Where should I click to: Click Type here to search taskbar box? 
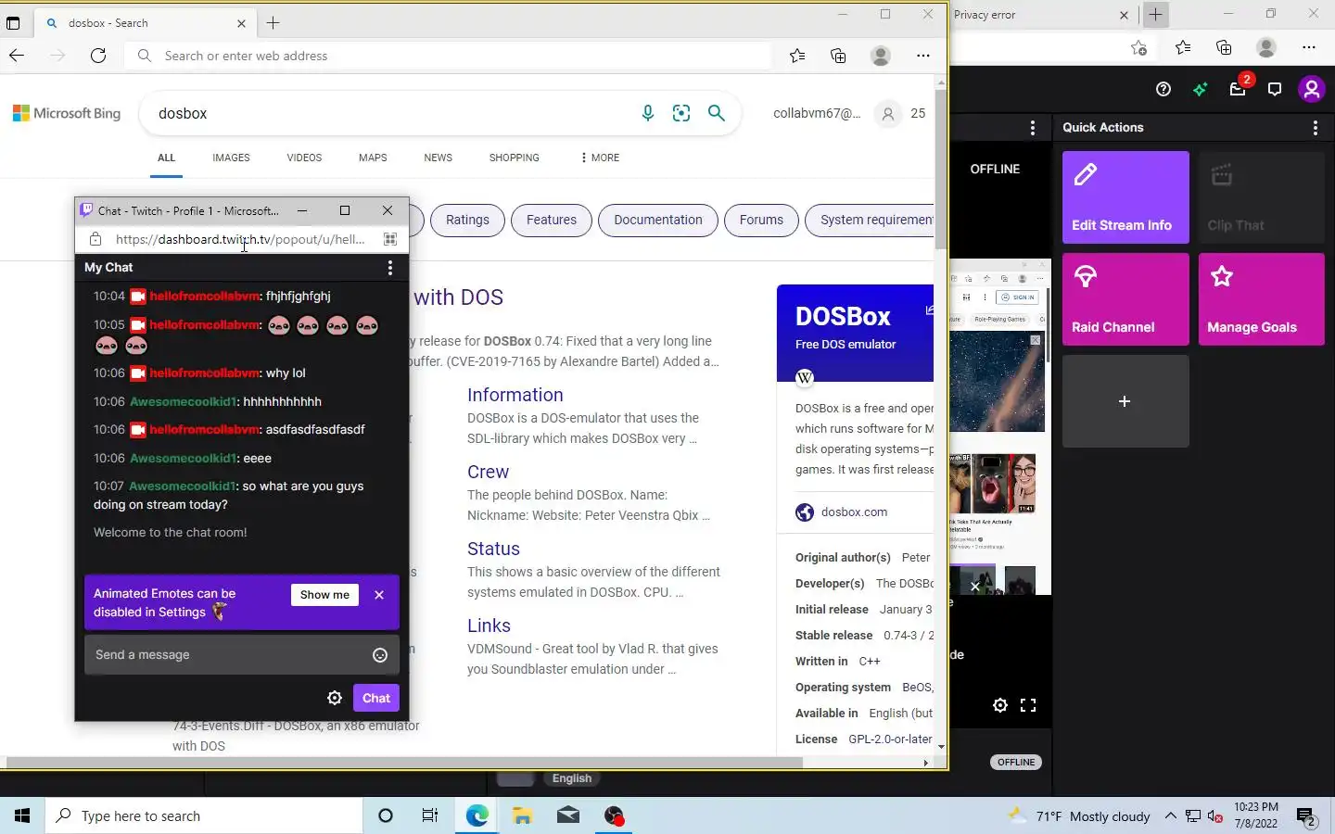204,815
